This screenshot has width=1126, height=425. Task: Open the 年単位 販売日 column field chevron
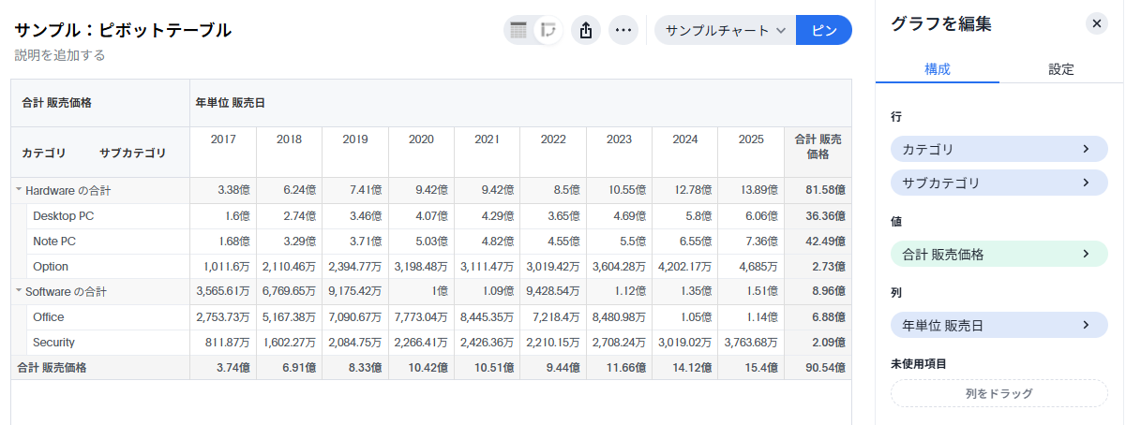(x=1086, y=326)
